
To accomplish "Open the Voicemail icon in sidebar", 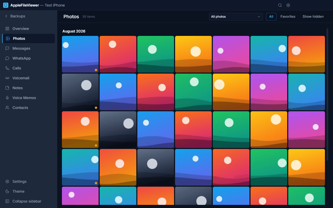I will [7, 78].
